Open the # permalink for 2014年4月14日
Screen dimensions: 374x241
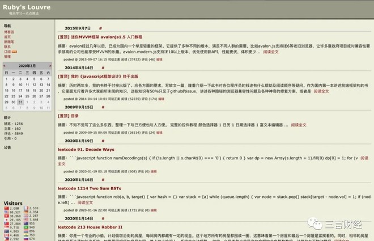[103, 67]
